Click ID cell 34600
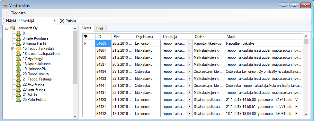Viewport: 314px width, 121px height. (103, 57)
